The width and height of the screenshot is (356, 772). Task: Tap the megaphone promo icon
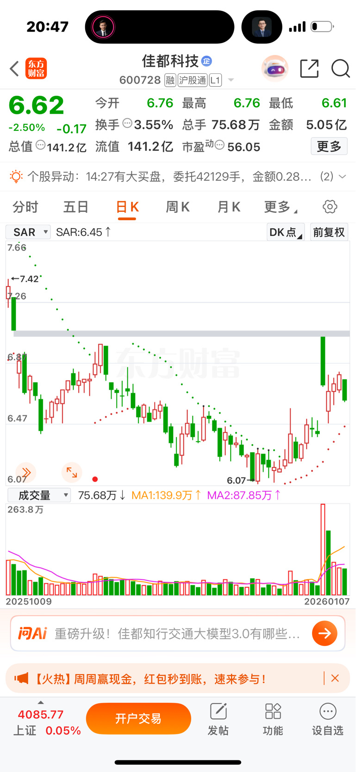point(21,679)
